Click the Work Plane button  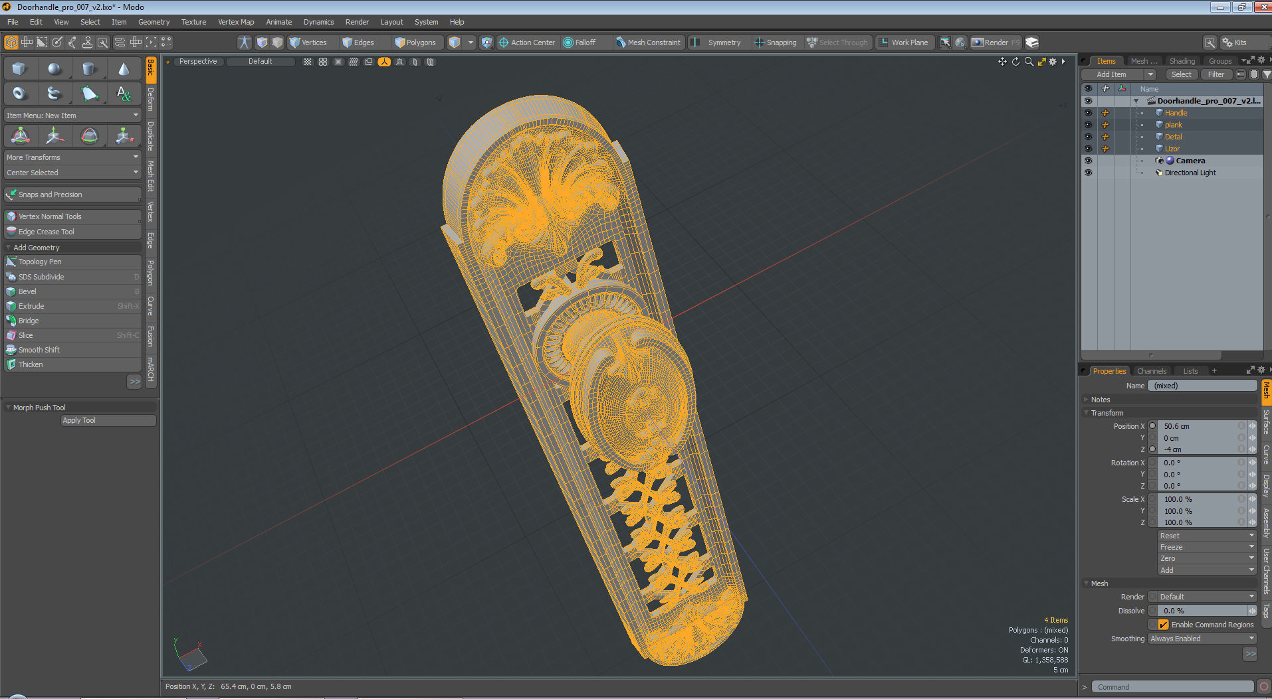[904, 42]
